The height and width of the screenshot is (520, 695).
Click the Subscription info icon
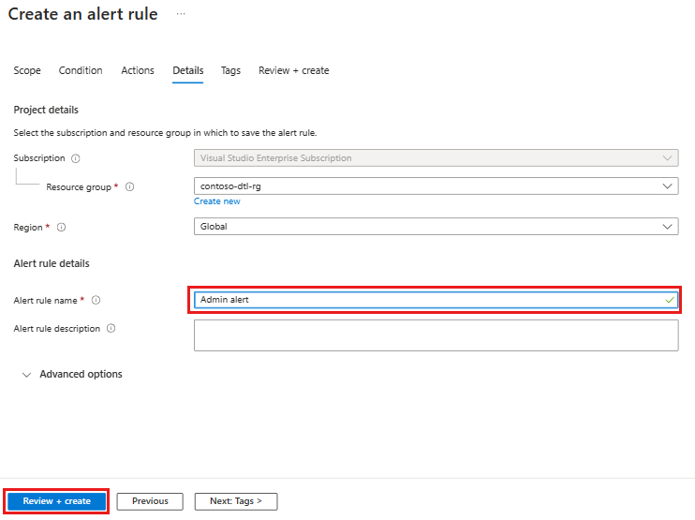point(76,158)
